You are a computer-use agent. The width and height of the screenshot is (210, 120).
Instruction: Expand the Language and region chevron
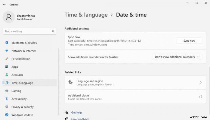[201, 82]
